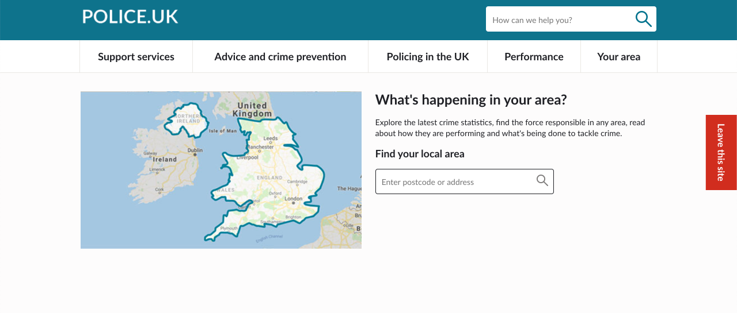Click the postcode search magnifier icon
This screenshot has width=737, height=313.
[542, 181]
